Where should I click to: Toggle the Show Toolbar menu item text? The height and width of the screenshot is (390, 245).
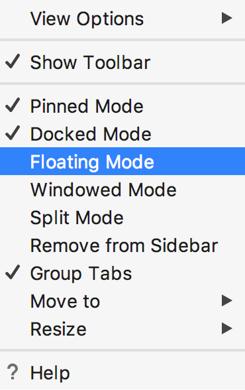pos(90,62)
